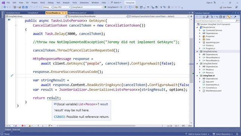Image resolution: width=241 pixels, height=136 pixels.
Task: Click the editor vertical scrollbar thumb
Action: 191,60
